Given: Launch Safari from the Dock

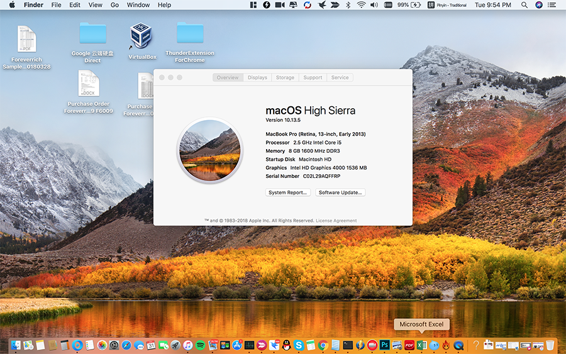Looking at the screenshot, I should pyautogui.click(x=126, y=345).
